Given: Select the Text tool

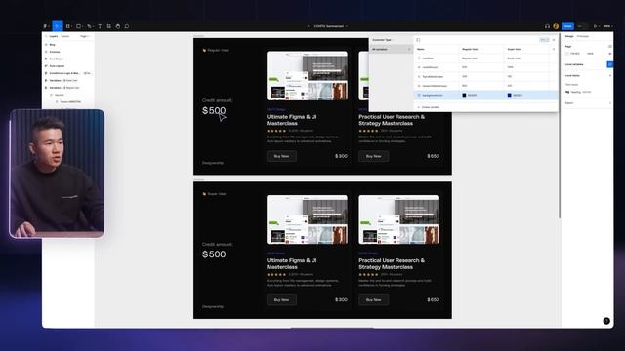Looking at the screenshot, I should click(x=100, y=26).
